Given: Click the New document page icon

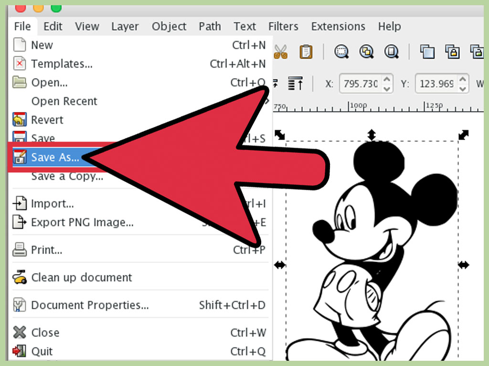Looking at the screenshot, I should 19,44.
